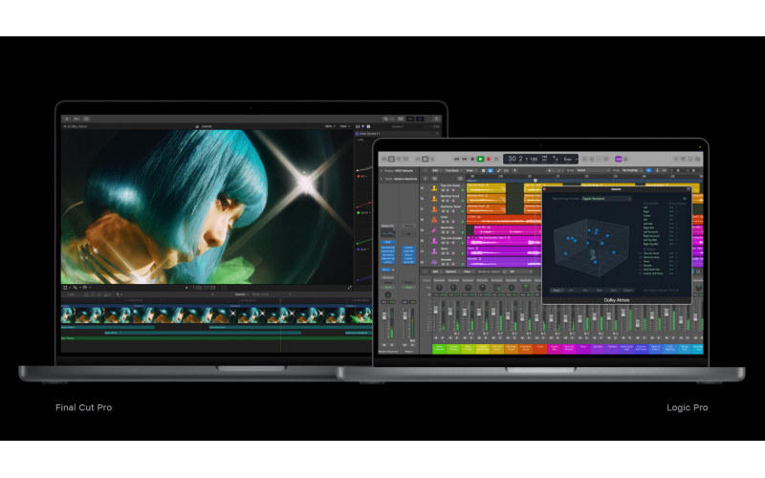Open the Tracks area Functions menu
The image size is (765, 478).
click(453, 171)
